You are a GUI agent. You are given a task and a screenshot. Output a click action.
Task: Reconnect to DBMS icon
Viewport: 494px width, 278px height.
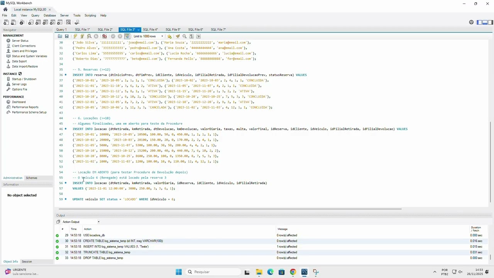click(x=77, y=22)
